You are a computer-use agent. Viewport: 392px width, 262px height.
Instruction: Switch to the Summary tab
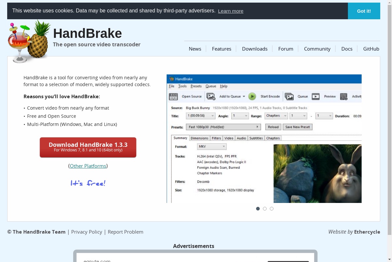point(180,138)
